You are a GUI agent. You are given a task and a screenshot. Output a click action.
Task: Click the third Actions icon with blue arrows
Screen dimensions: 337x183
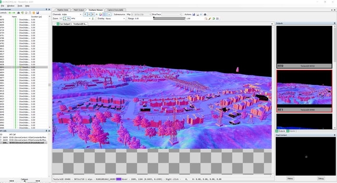201,14
